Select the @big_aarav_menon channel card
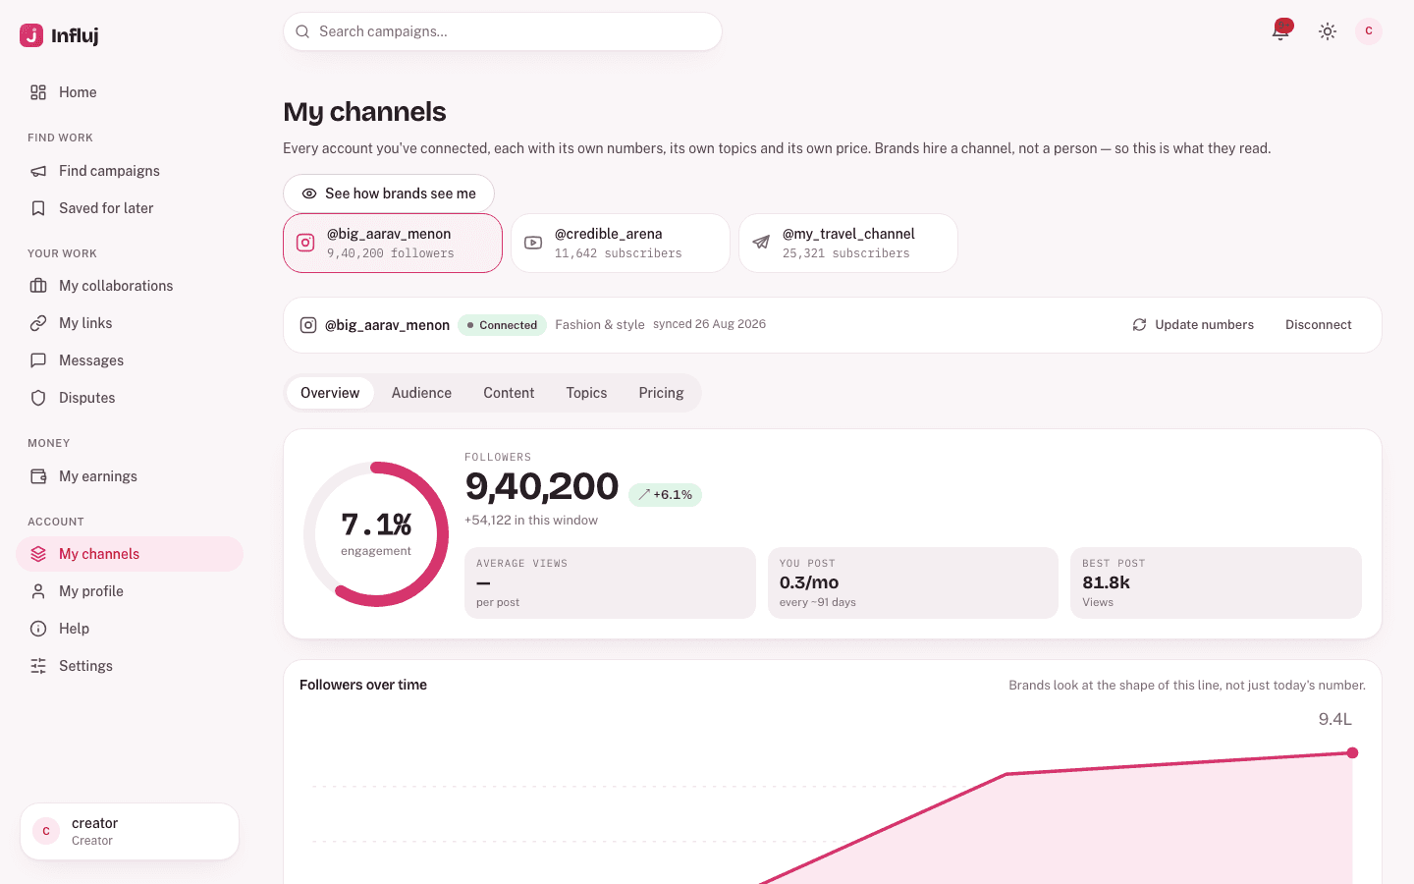The image size is (1414, 884). tap(393, 243)
